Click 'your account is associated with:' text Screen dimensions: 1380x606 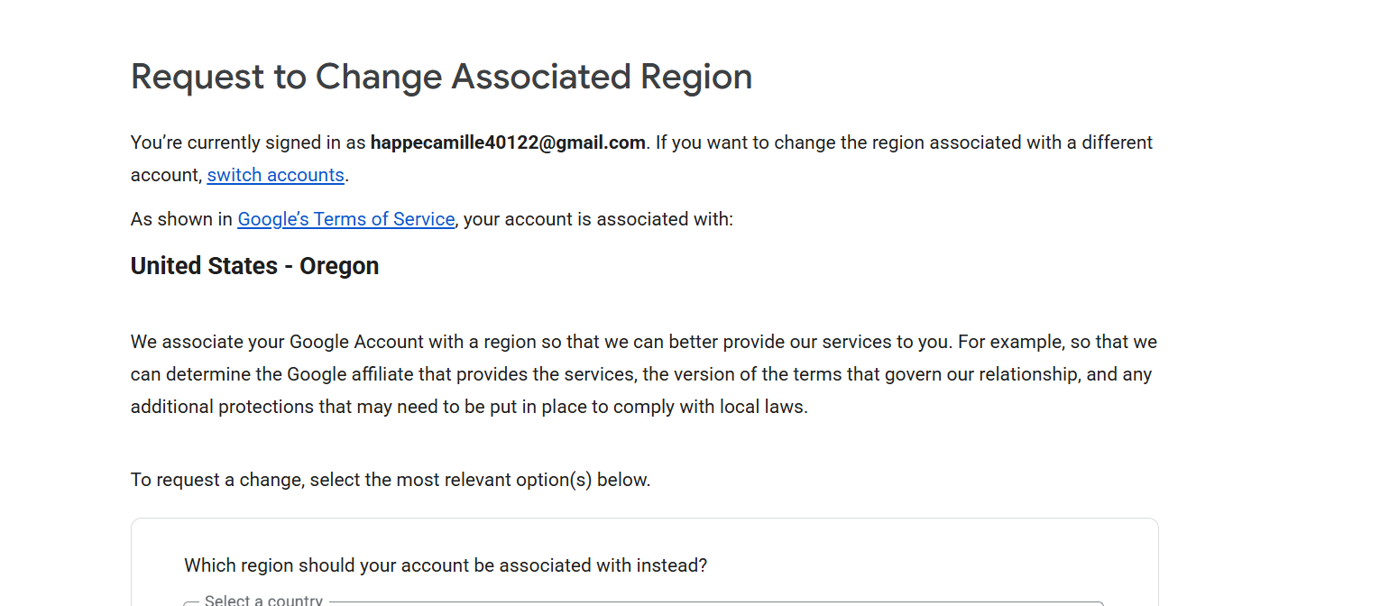click(x=598, y=219)
